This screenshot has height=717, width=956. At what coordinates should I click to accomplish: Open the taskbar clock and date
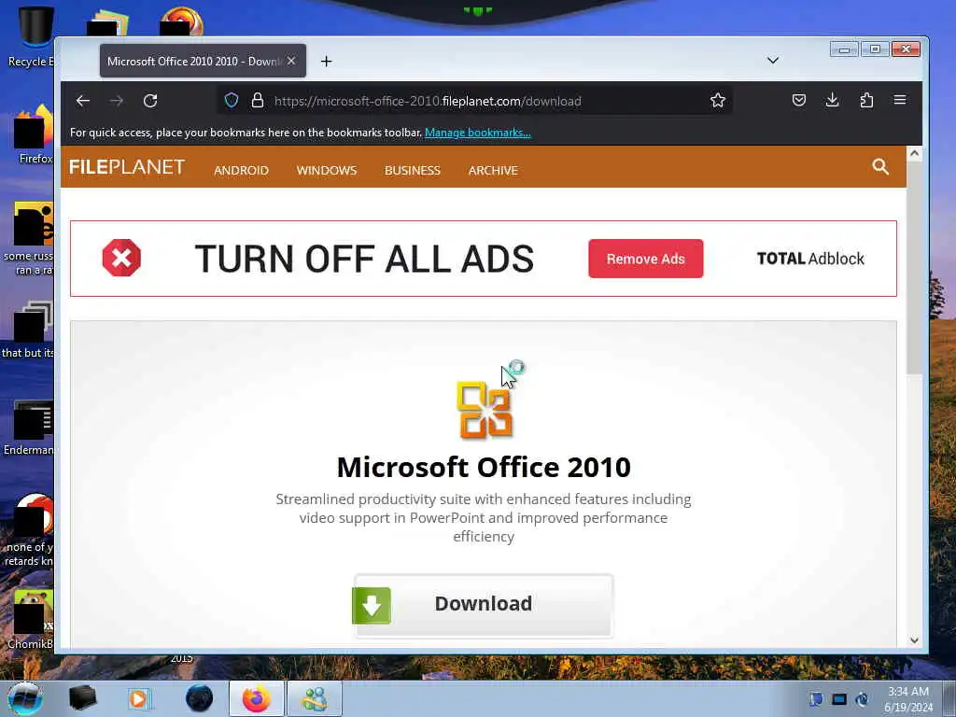[908, 699]
